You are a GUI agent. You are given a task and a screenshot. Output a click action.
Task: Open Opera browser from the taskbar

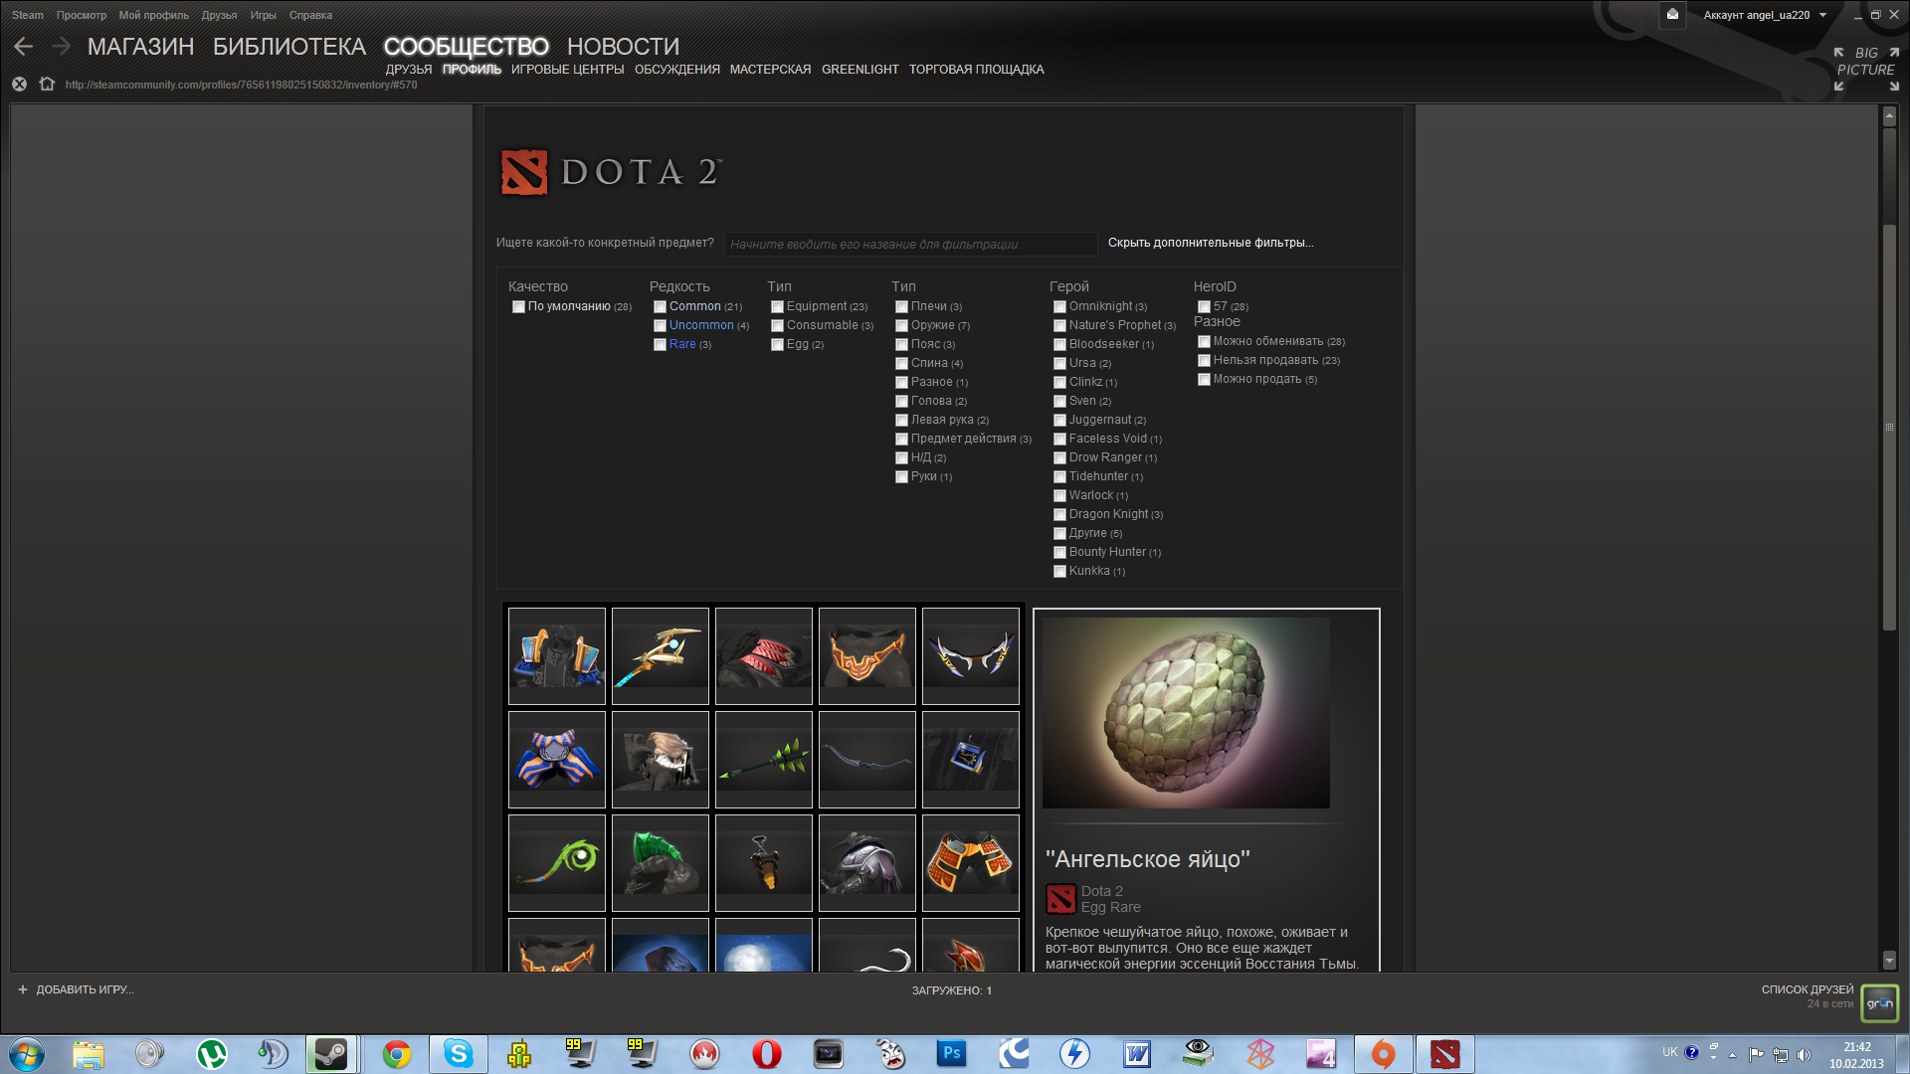click(766, 1054)
